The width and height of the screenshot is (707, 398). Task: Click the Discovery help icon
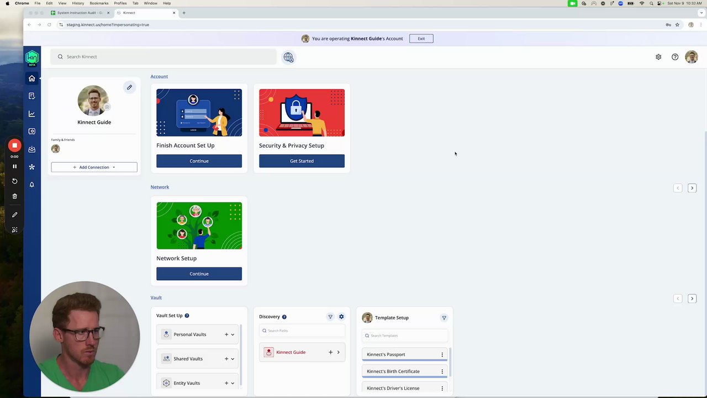(x=284, y=317)
